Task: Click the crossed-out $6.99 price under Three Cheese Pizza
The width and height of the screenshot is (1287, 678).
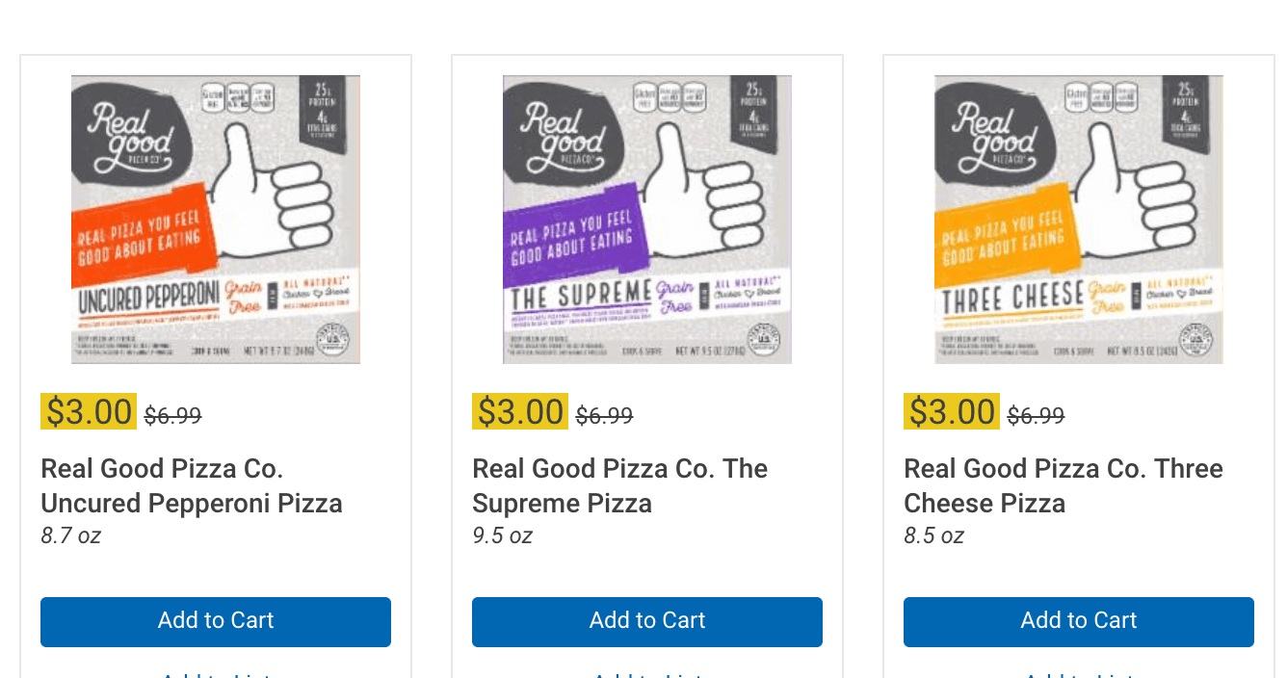Action: pos(1037,416)
